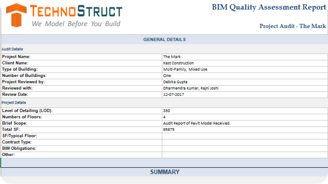328x184 pixels.
Task: Click the empty Other value cell
Action: [x=245, y=155]
